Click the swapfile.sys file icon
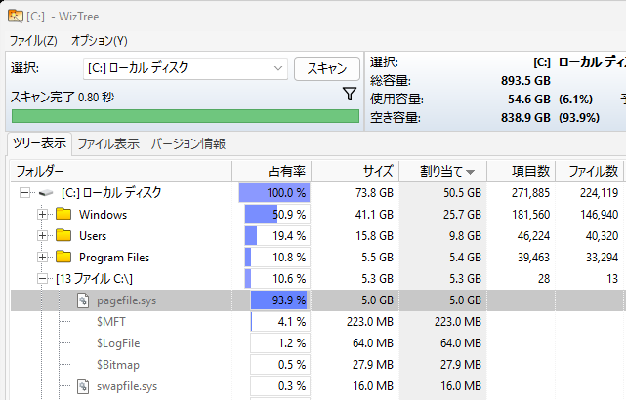The width and height of the screenshot is (626, 400). tap(84, 386)
